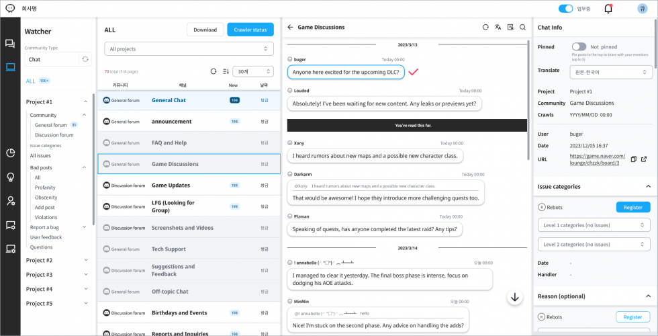Open the chat bubbles icon in left sidebar
The image size is (658, 336).
(10, 43)
